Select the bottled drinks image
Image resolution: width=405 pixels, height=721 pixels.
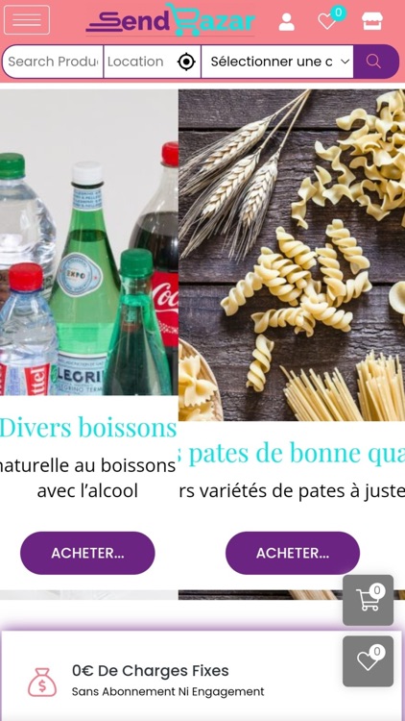click(x=89, y=242)
